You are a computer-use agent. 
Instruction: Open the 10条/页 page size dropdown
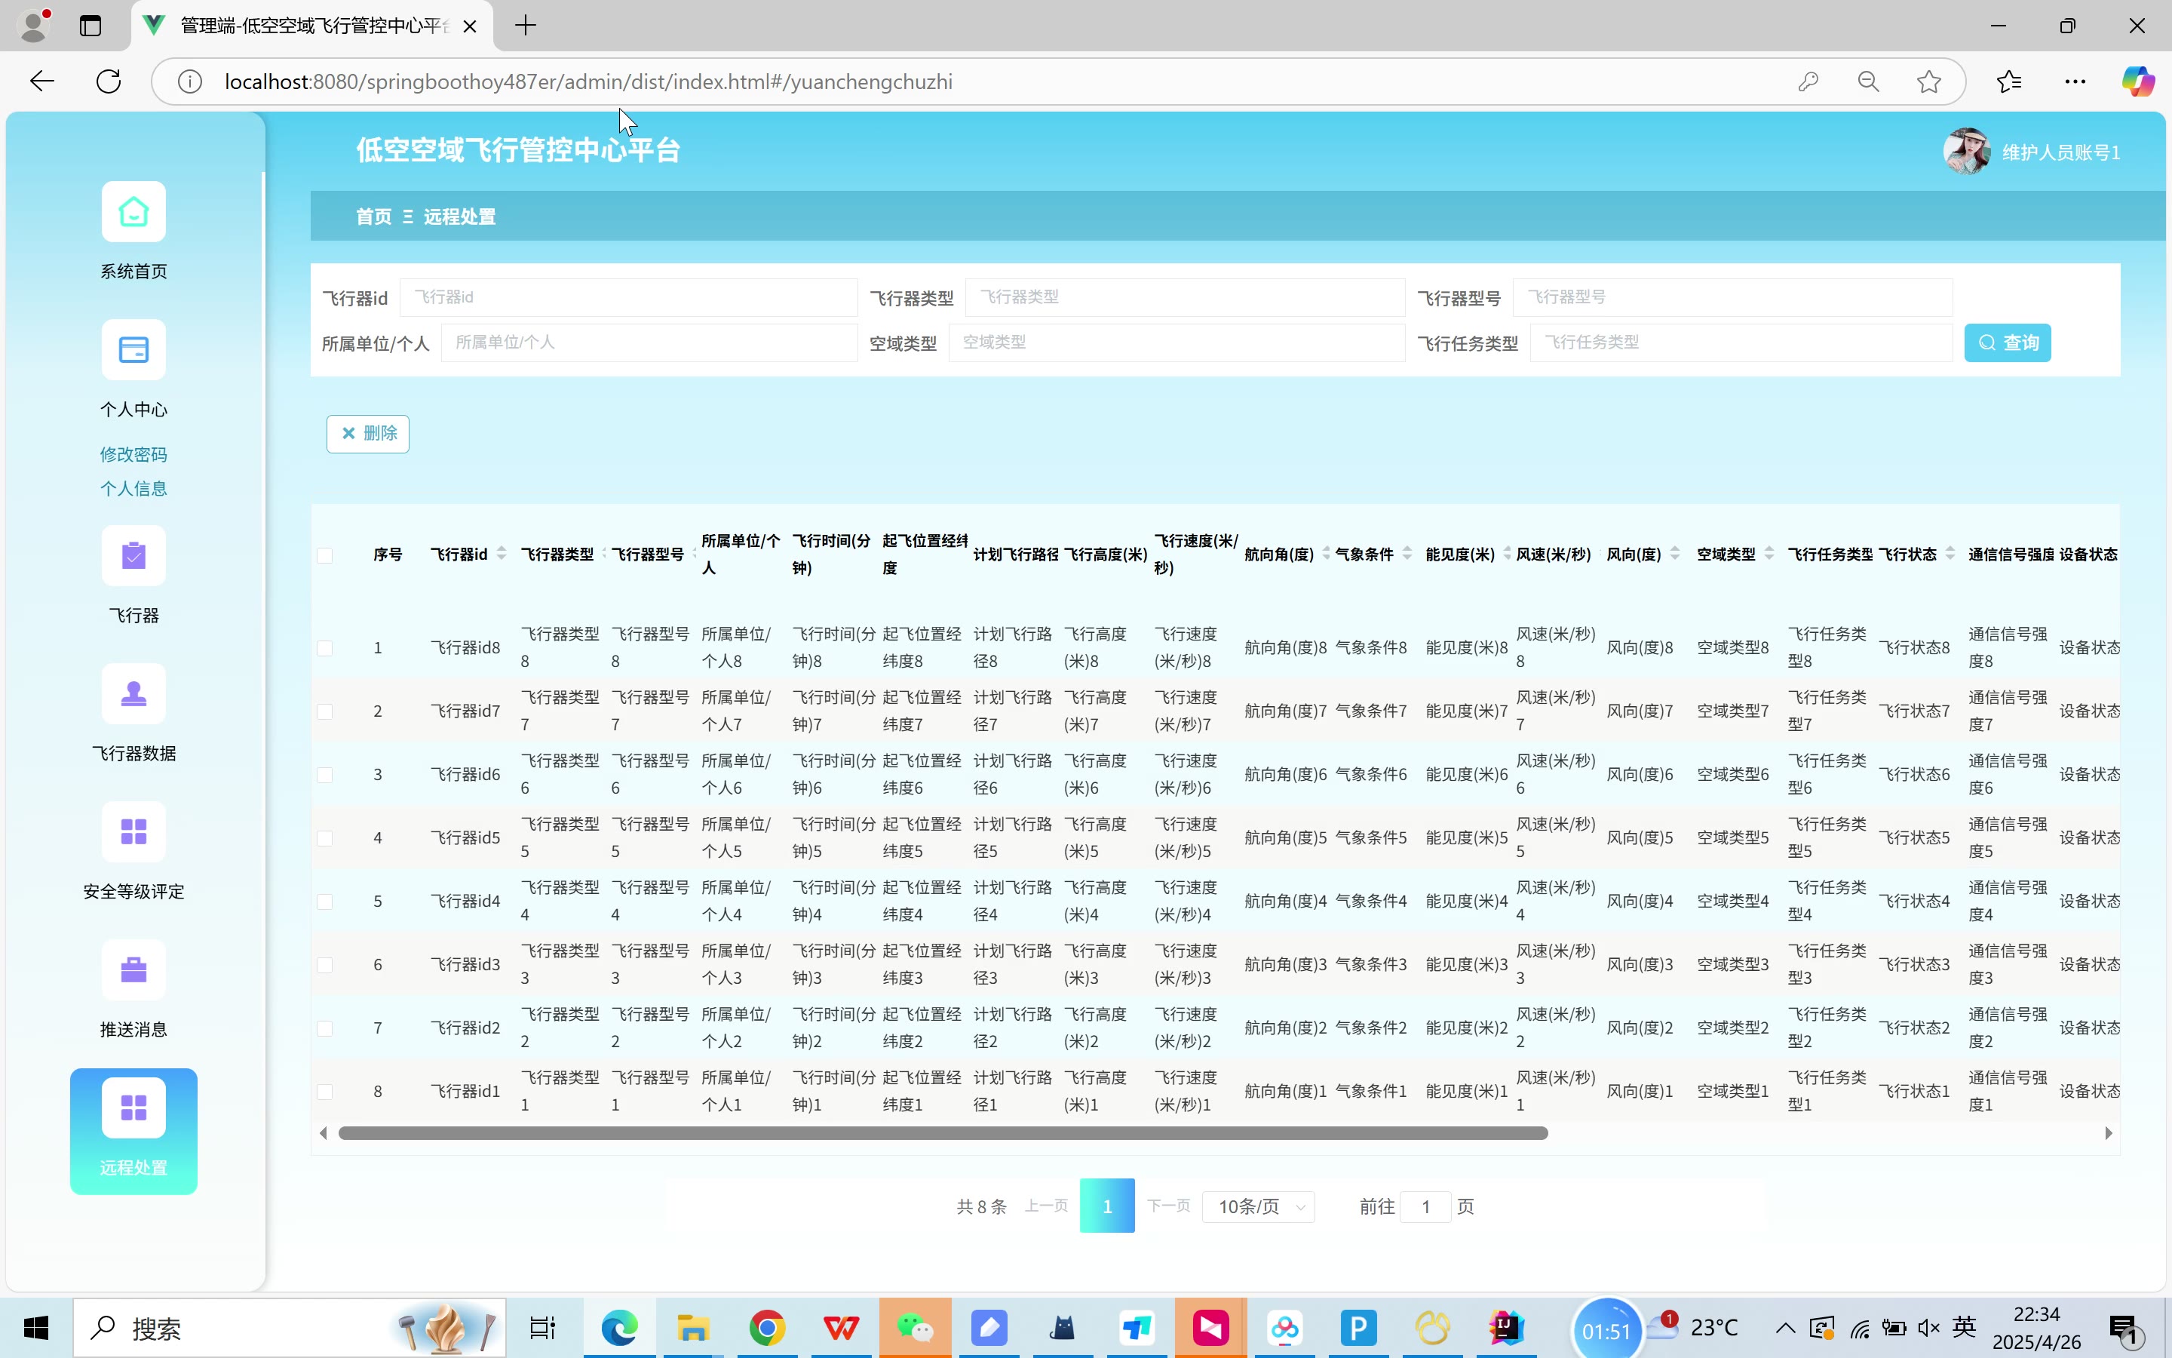(x=1258, y=1207)
